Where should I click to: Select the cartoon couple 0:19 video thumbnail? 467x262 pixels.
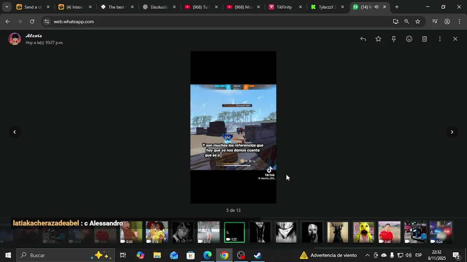coord(157,232)
